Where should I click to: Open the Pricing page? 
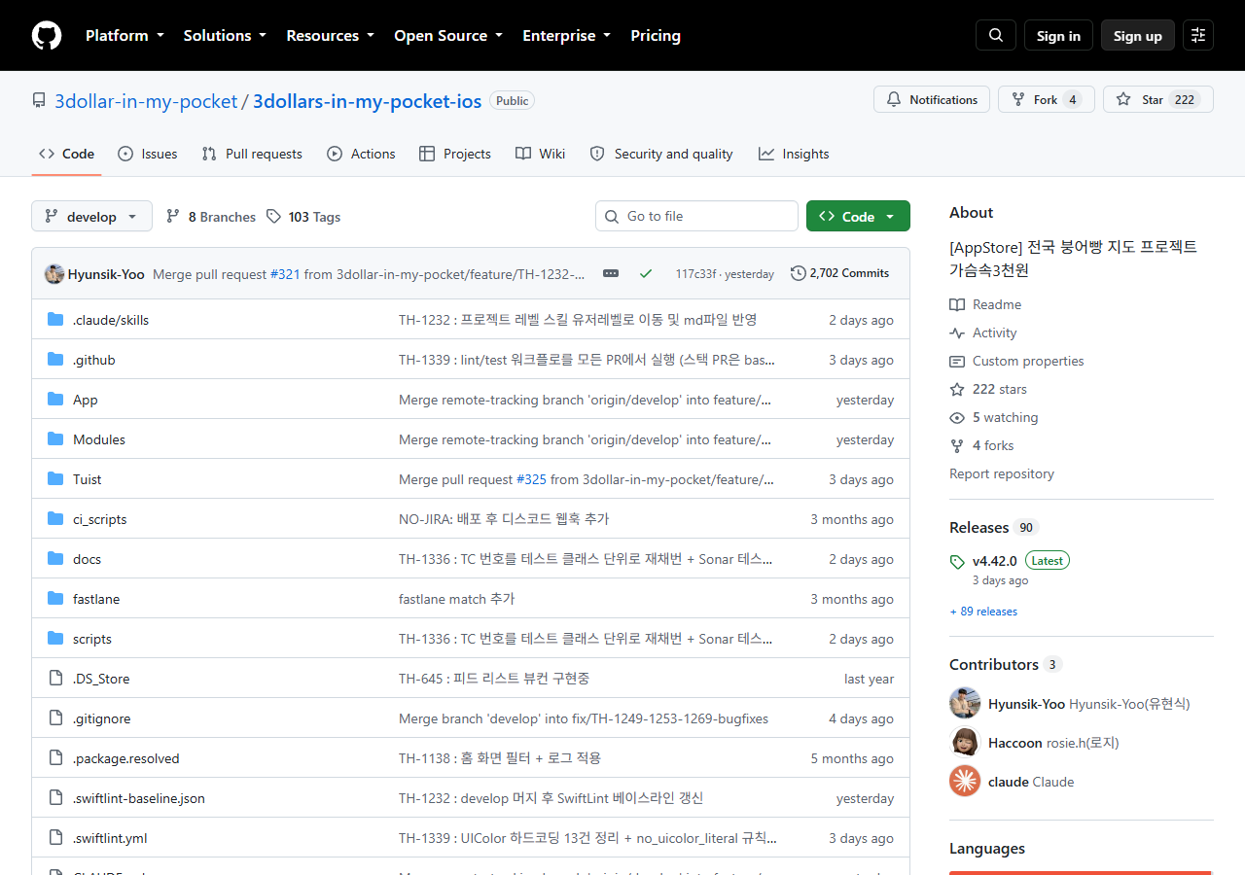point(656,35)
